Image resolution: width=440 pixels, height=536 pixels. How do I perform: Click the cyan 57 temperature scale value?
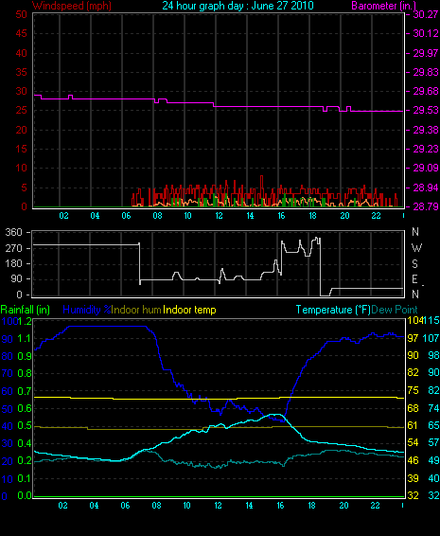pos(434,443)
